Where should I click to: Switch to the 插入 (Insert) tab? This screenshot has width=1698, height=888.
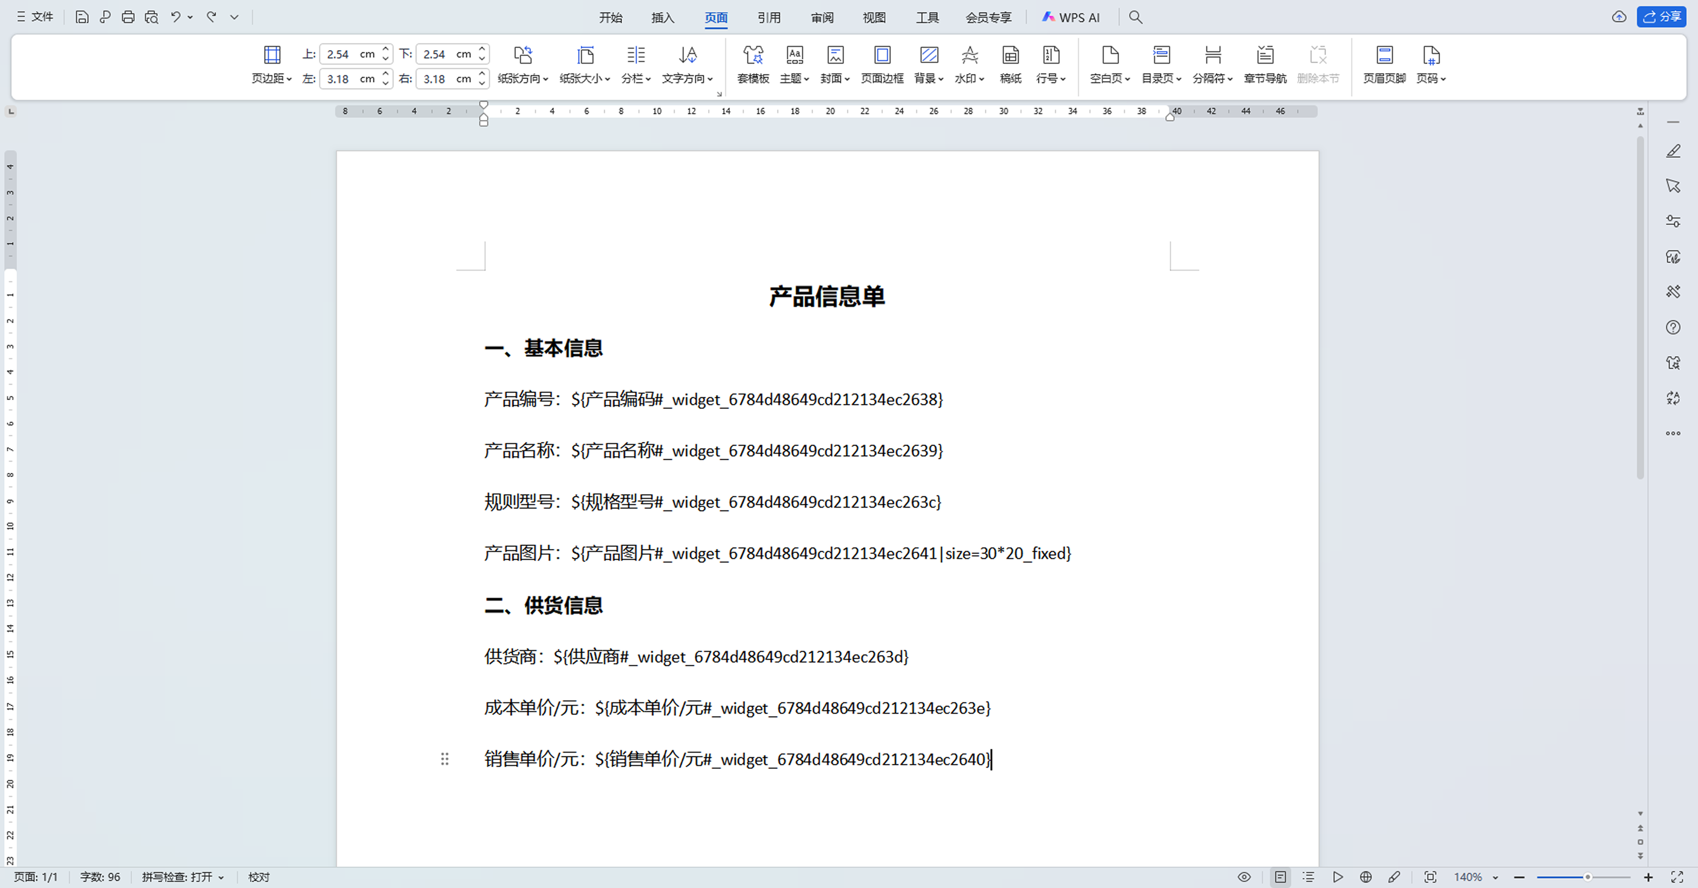click(662, 18)
